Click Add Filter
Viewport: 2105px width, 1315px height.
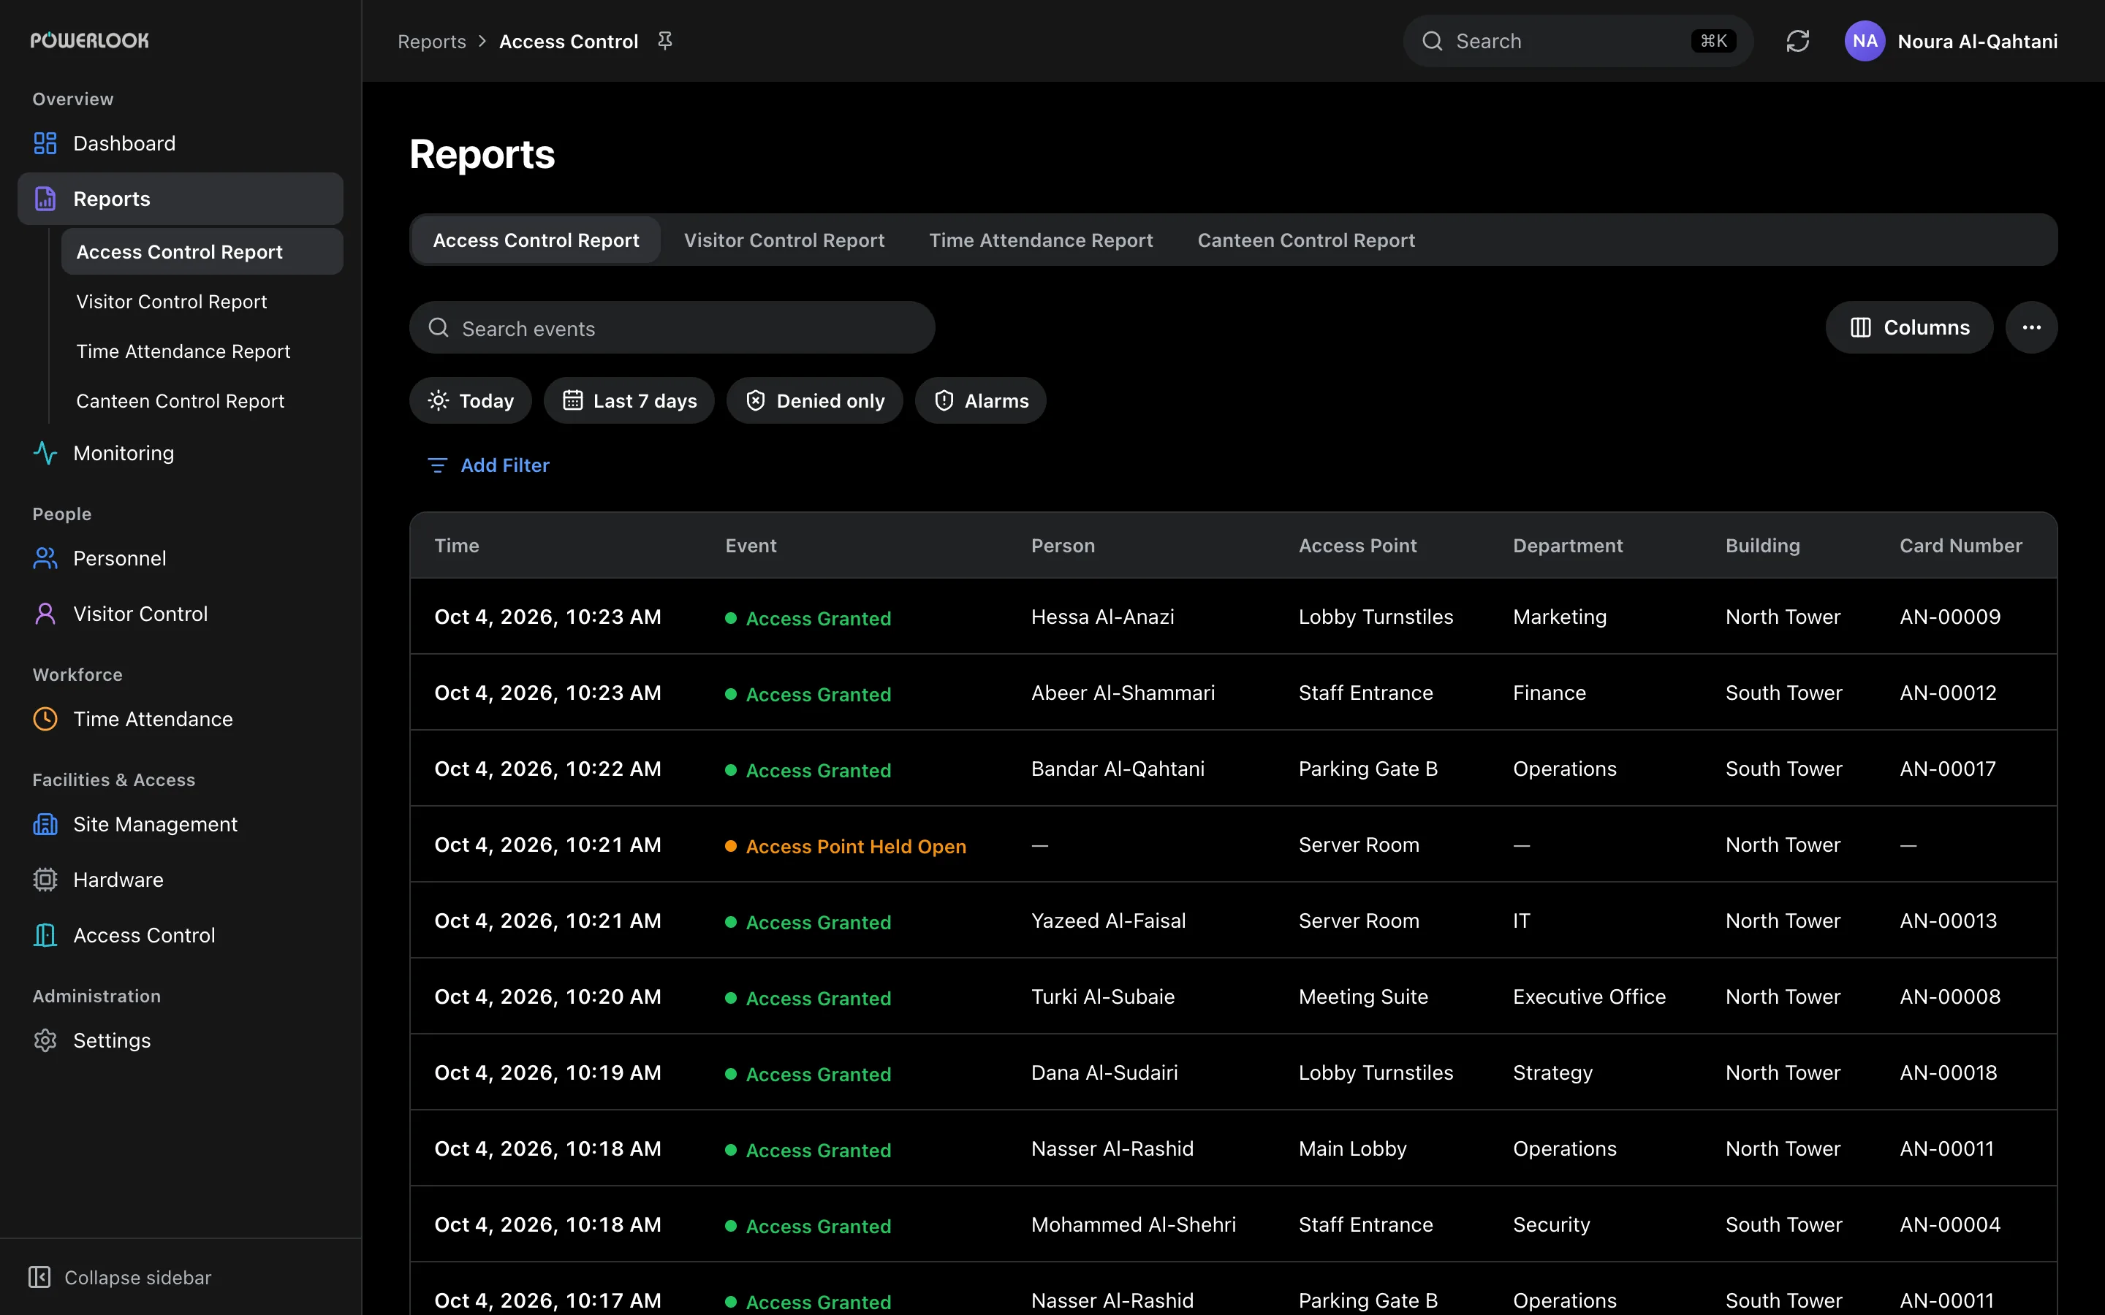pyautogui.click(x=488, y=465)
